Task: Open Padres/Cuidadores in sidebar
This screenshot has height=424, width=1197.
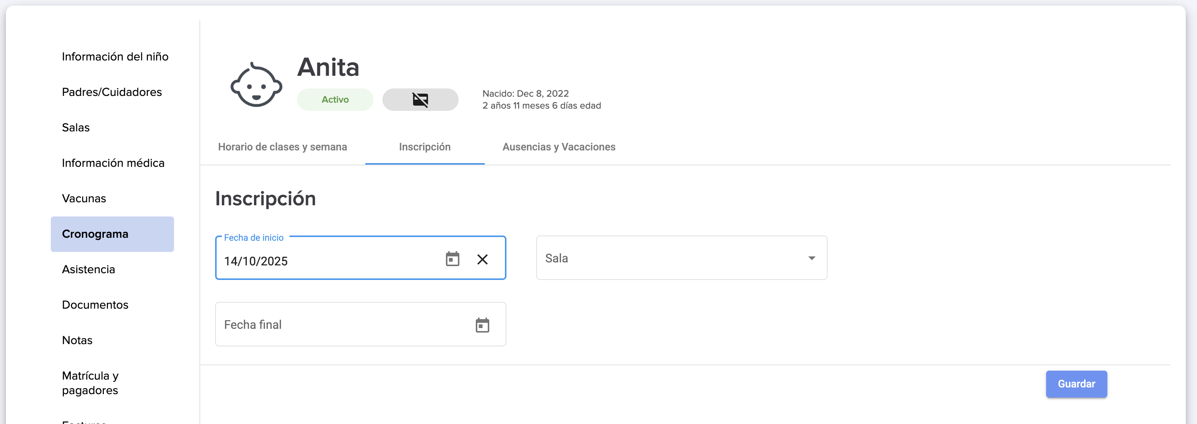Action: [112, 92]
